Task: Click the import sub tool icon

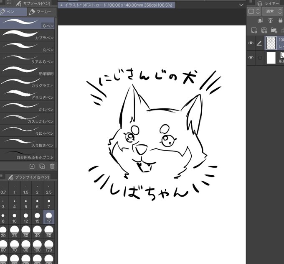Action: point(32,166)
